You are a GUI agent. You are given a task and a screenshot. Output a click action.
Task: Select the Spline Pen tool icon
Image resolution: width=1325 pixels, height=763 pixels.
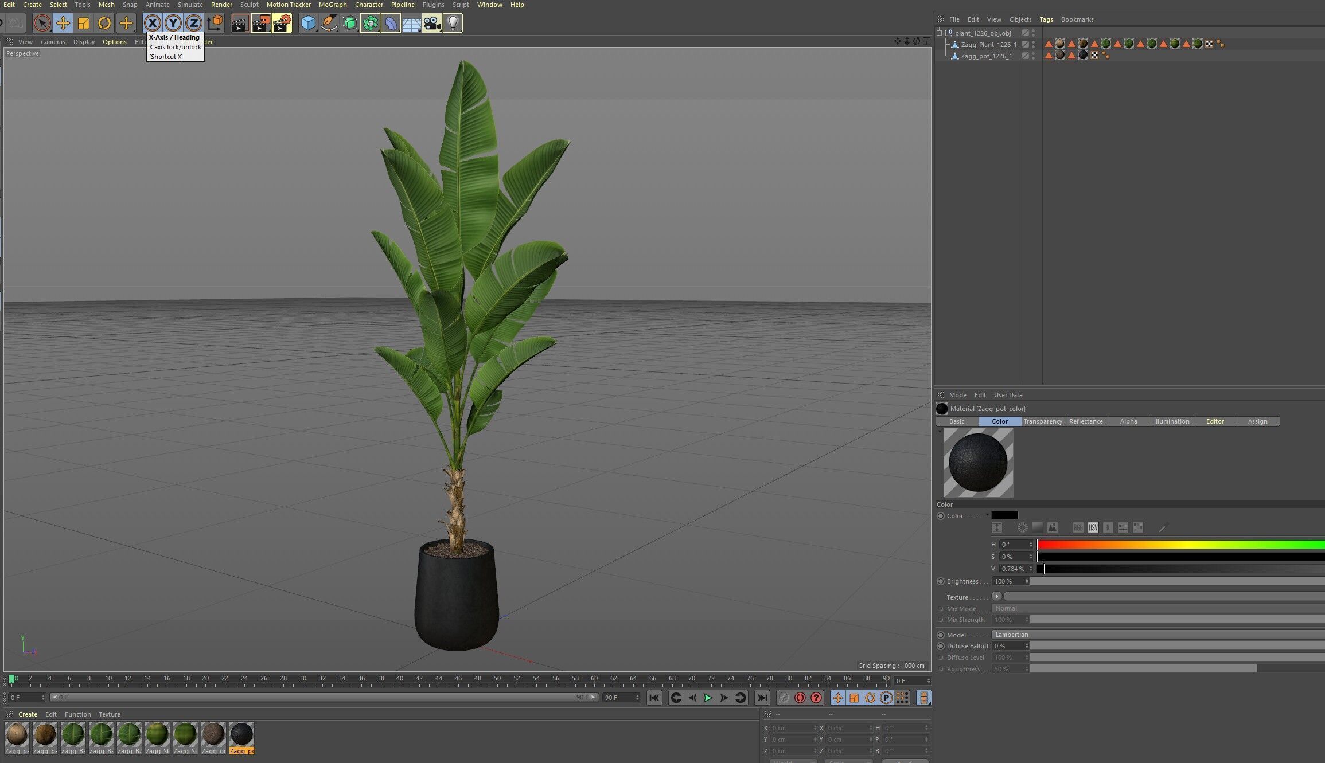(329, 24)
